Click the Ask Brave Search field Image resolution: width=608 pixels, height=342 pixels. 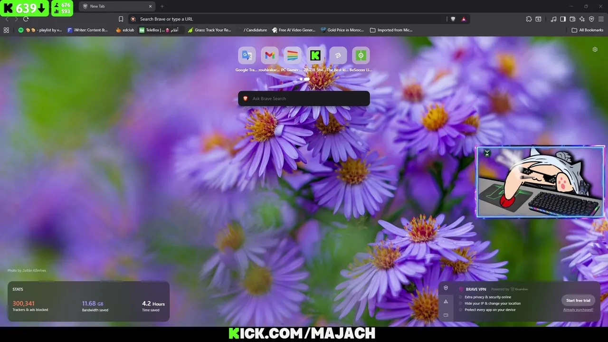pyautogui.click(x=304, y=98)
